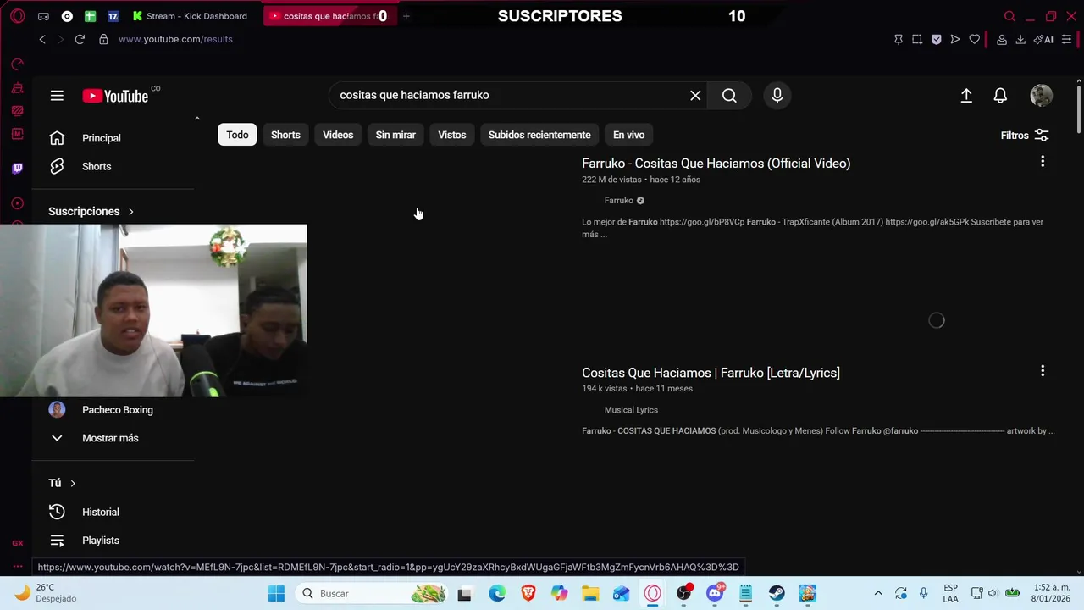Clear the search box with the X
The image size is (1084, 610).
pos(695,96)
